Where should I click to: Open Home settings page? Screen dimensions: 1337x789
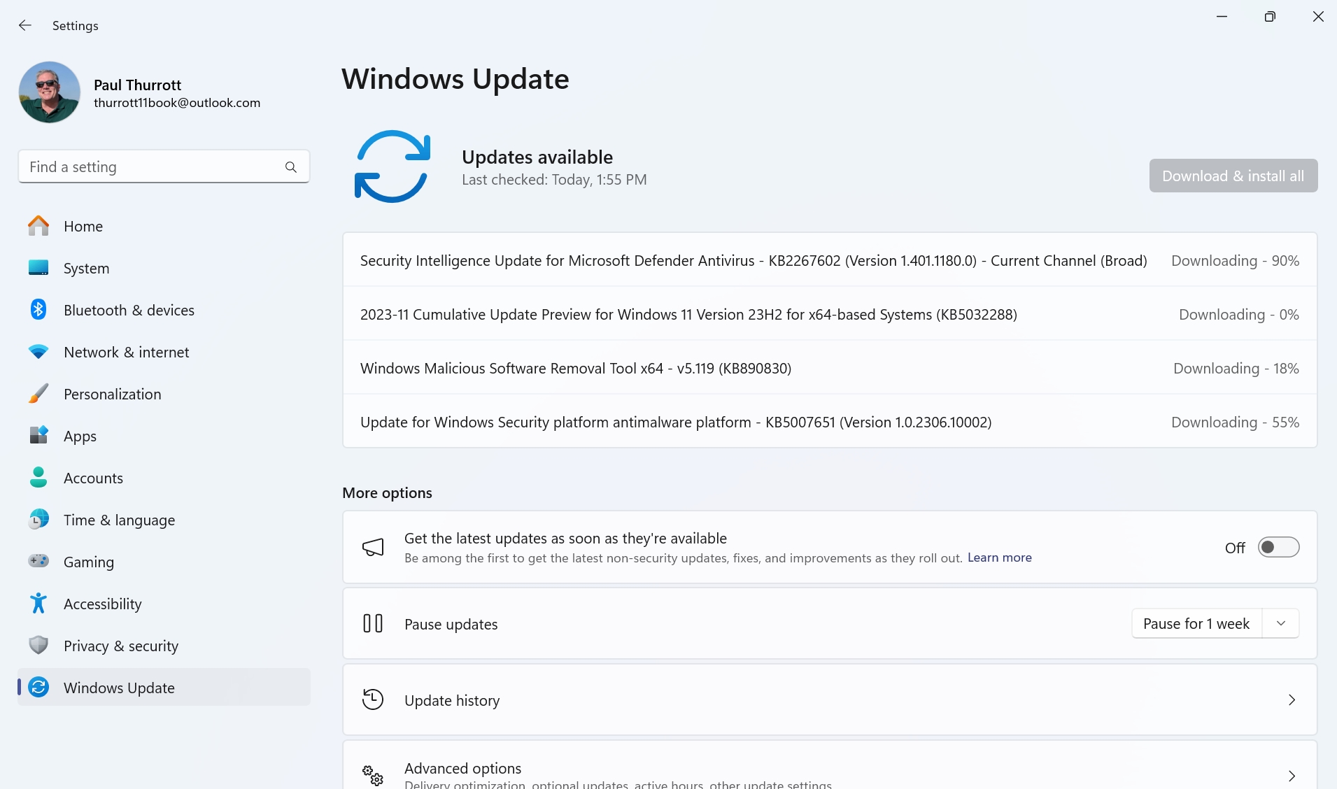pos(164,226)
